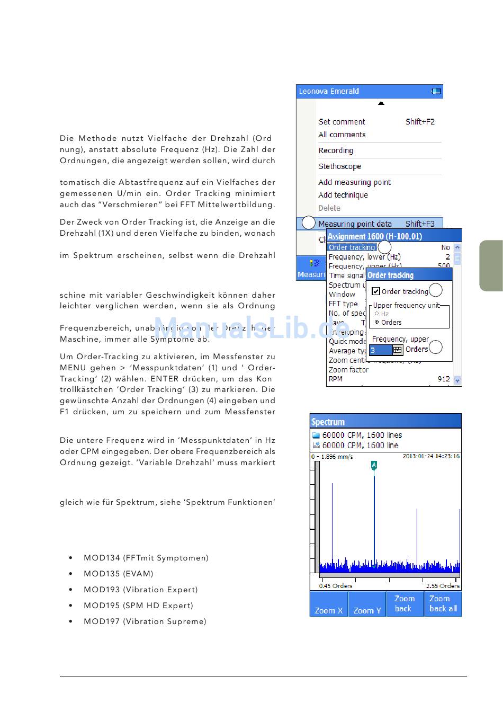Click the scrollbar thumb in Assignment list
503x712 pixels.
(x=457, y=259)
